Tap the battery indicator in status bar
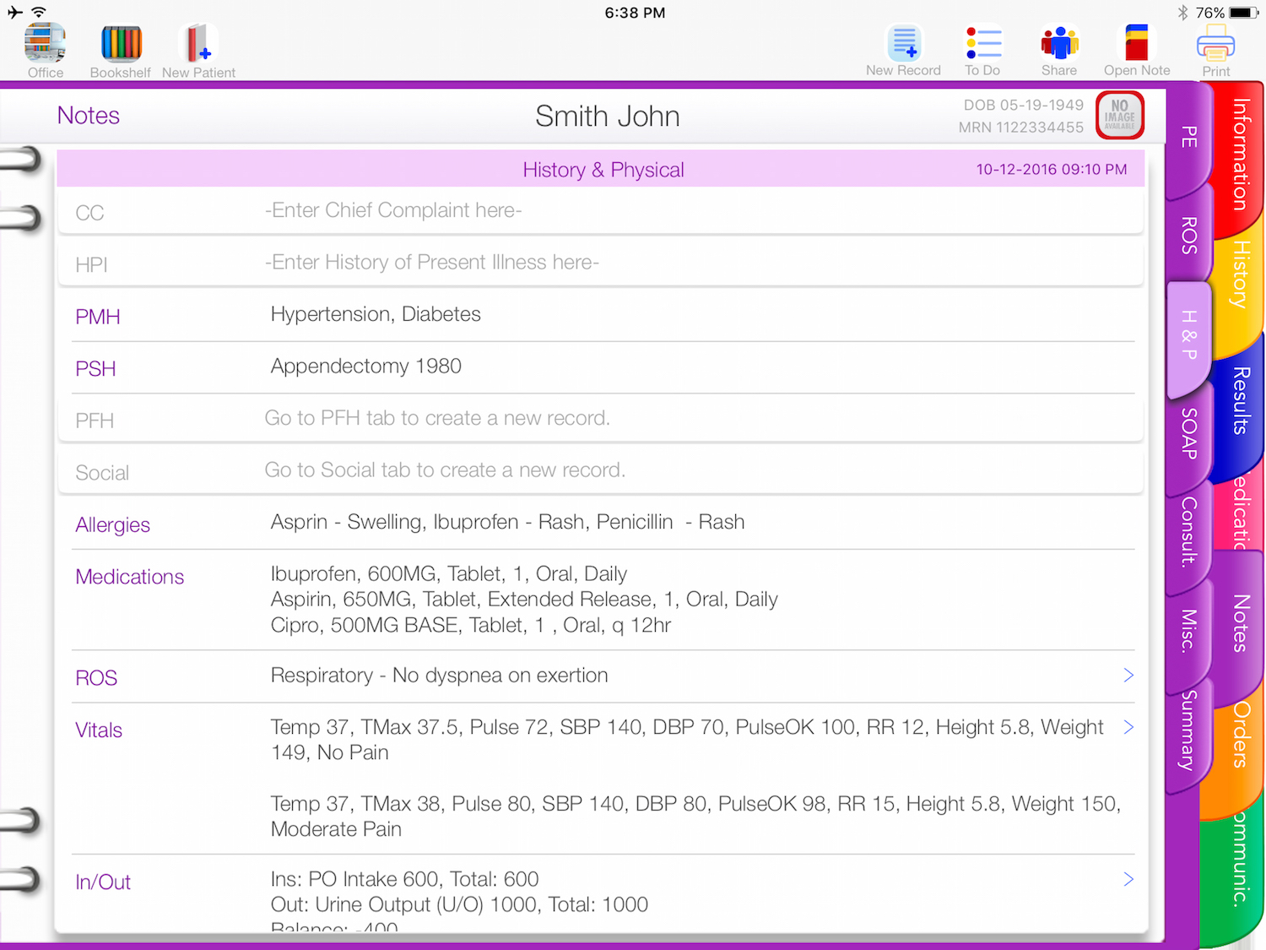The image size is (1266, 950). pyautogui.click(x=1244, y=13)
